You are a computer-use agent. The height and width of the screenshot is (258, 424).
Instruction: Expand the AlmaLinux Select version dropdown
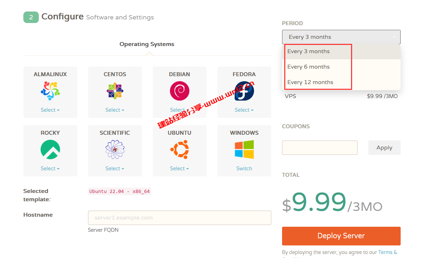coord(50,110)
